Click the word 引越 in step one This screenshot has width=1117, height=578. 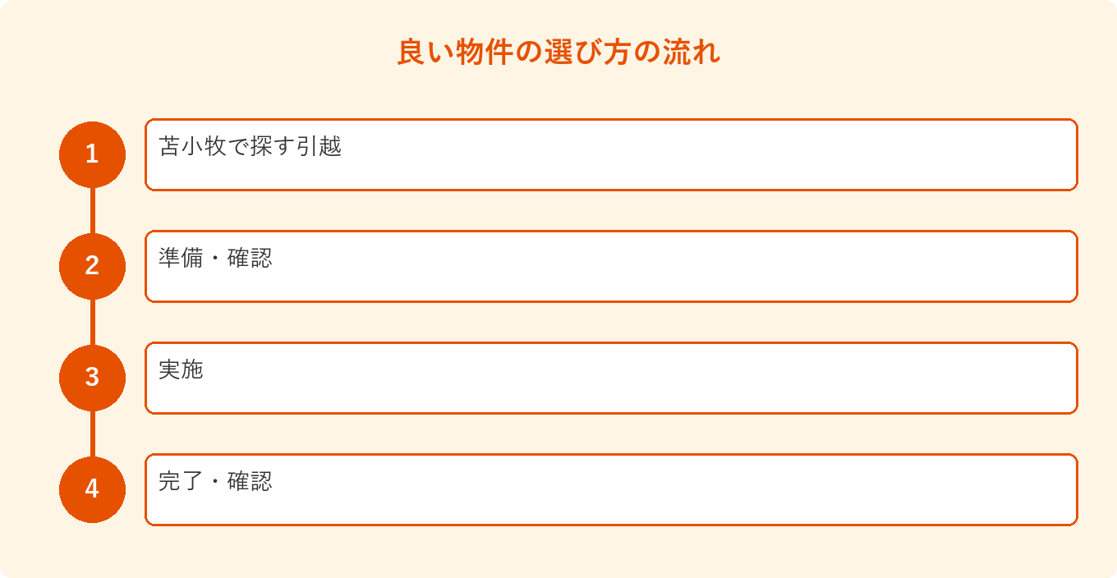(319, 147)
